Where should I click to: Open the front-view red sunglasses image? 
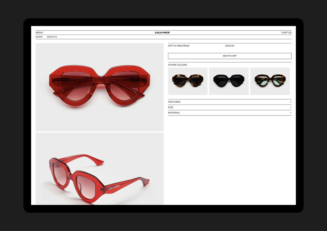click(99, 87)
